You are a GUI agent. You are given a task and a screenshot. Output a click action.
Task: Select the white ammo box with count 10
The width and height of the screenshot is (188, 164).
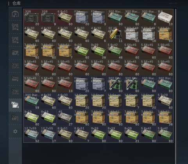(165, 18)
